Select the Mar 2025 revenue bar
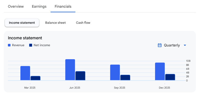The image size is (201, 98). coord(25,73)
